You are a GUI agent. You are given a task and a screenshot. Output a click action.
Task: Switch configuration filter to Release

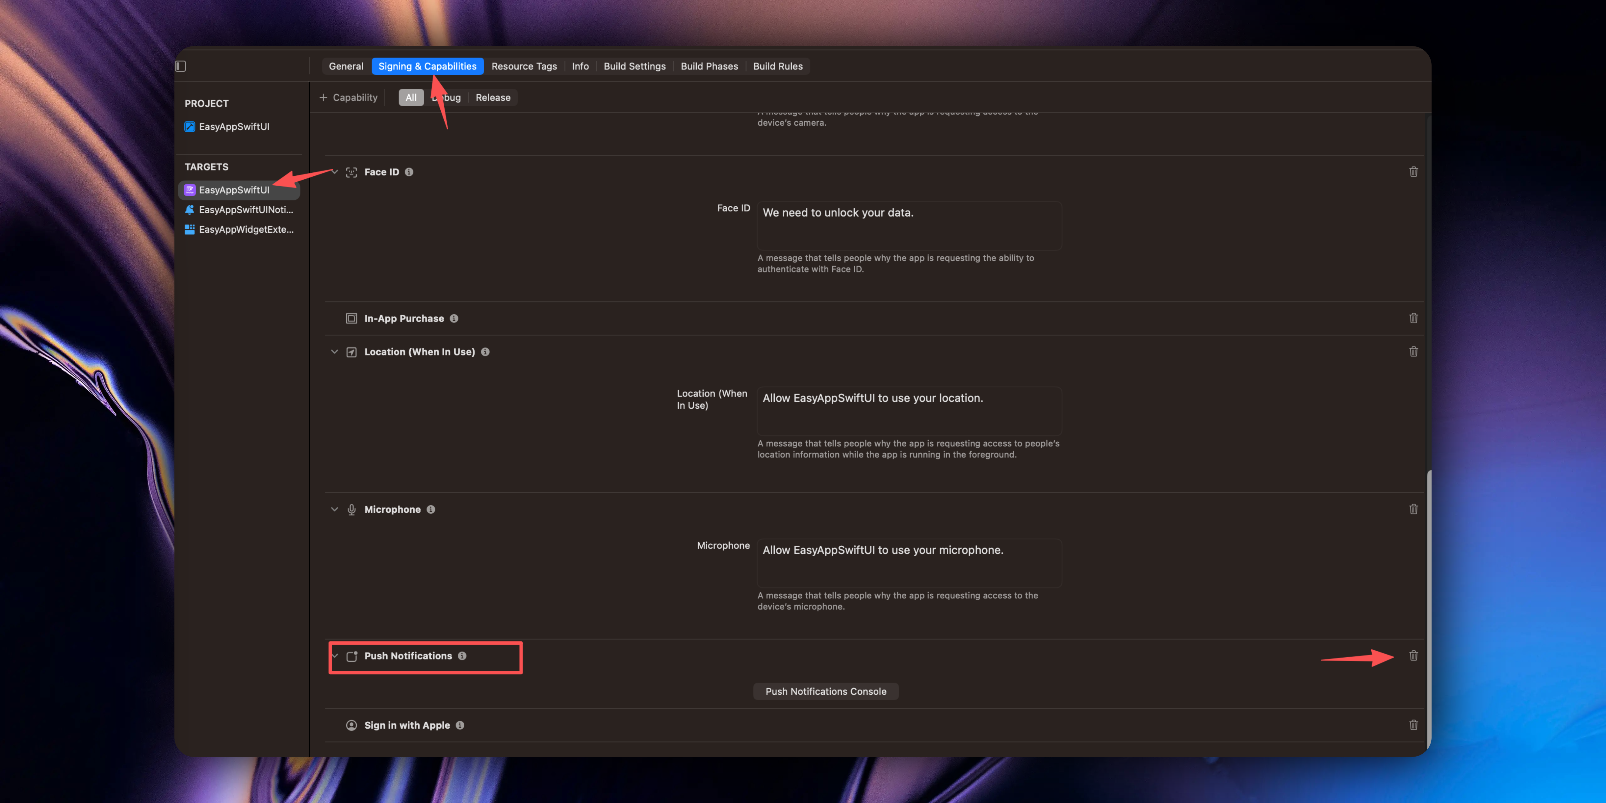click(x=493, y=97)
